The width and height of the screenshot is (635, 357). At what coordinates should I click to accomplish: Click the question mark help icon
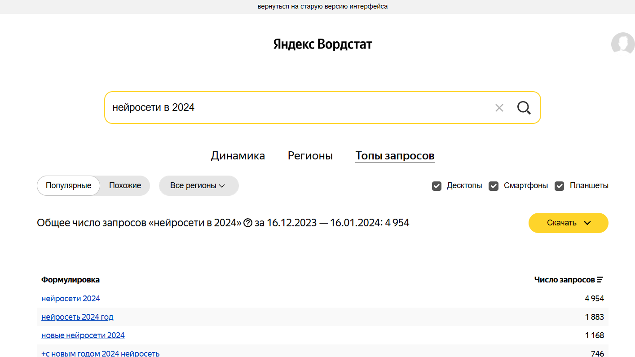247,223
